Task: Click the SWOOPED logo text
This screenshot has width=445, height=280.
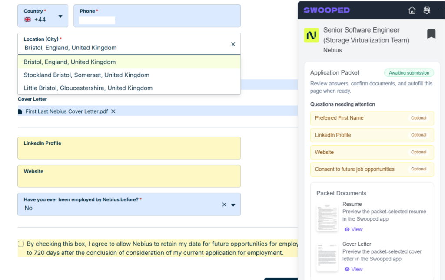Action: (x=327, y=10)
